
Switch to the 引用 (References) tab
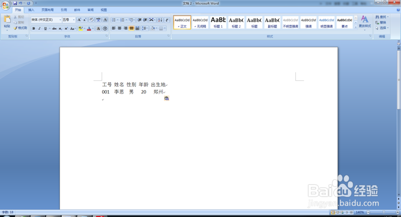coord(64,10)
